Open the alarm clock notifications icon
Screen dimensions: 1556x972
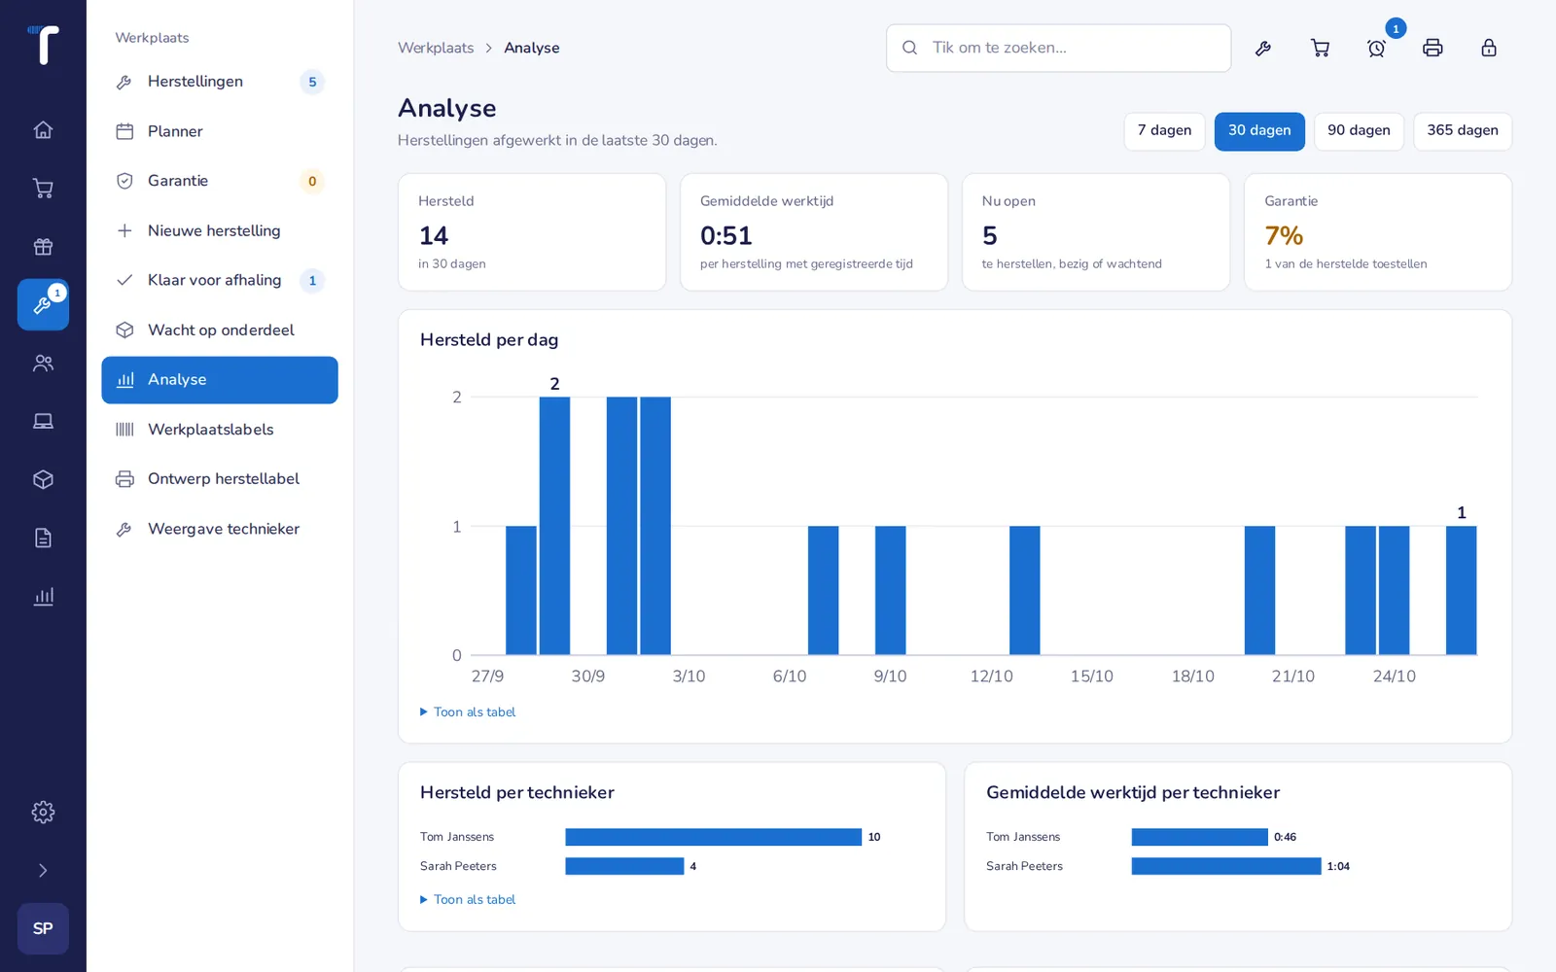[1376, 48]
